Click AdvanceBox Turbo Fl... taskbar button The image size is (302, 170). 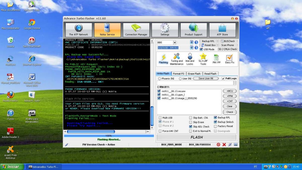pos(44,167)
